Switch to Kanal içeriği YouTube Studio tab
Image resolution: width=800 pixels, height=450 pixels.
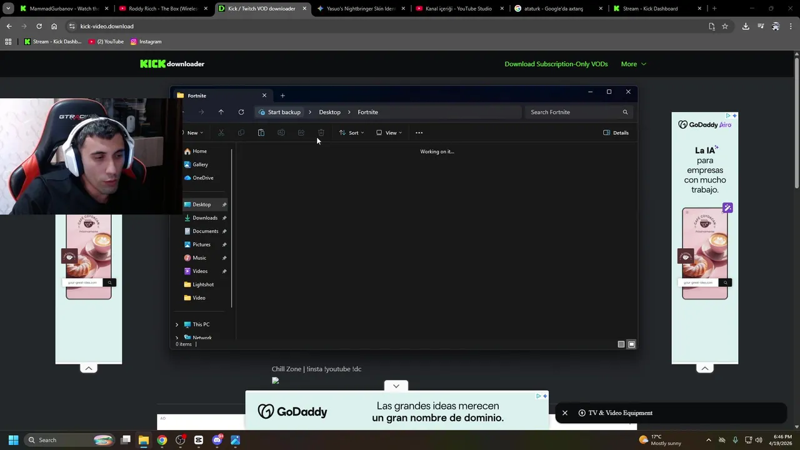coord(459,9)
